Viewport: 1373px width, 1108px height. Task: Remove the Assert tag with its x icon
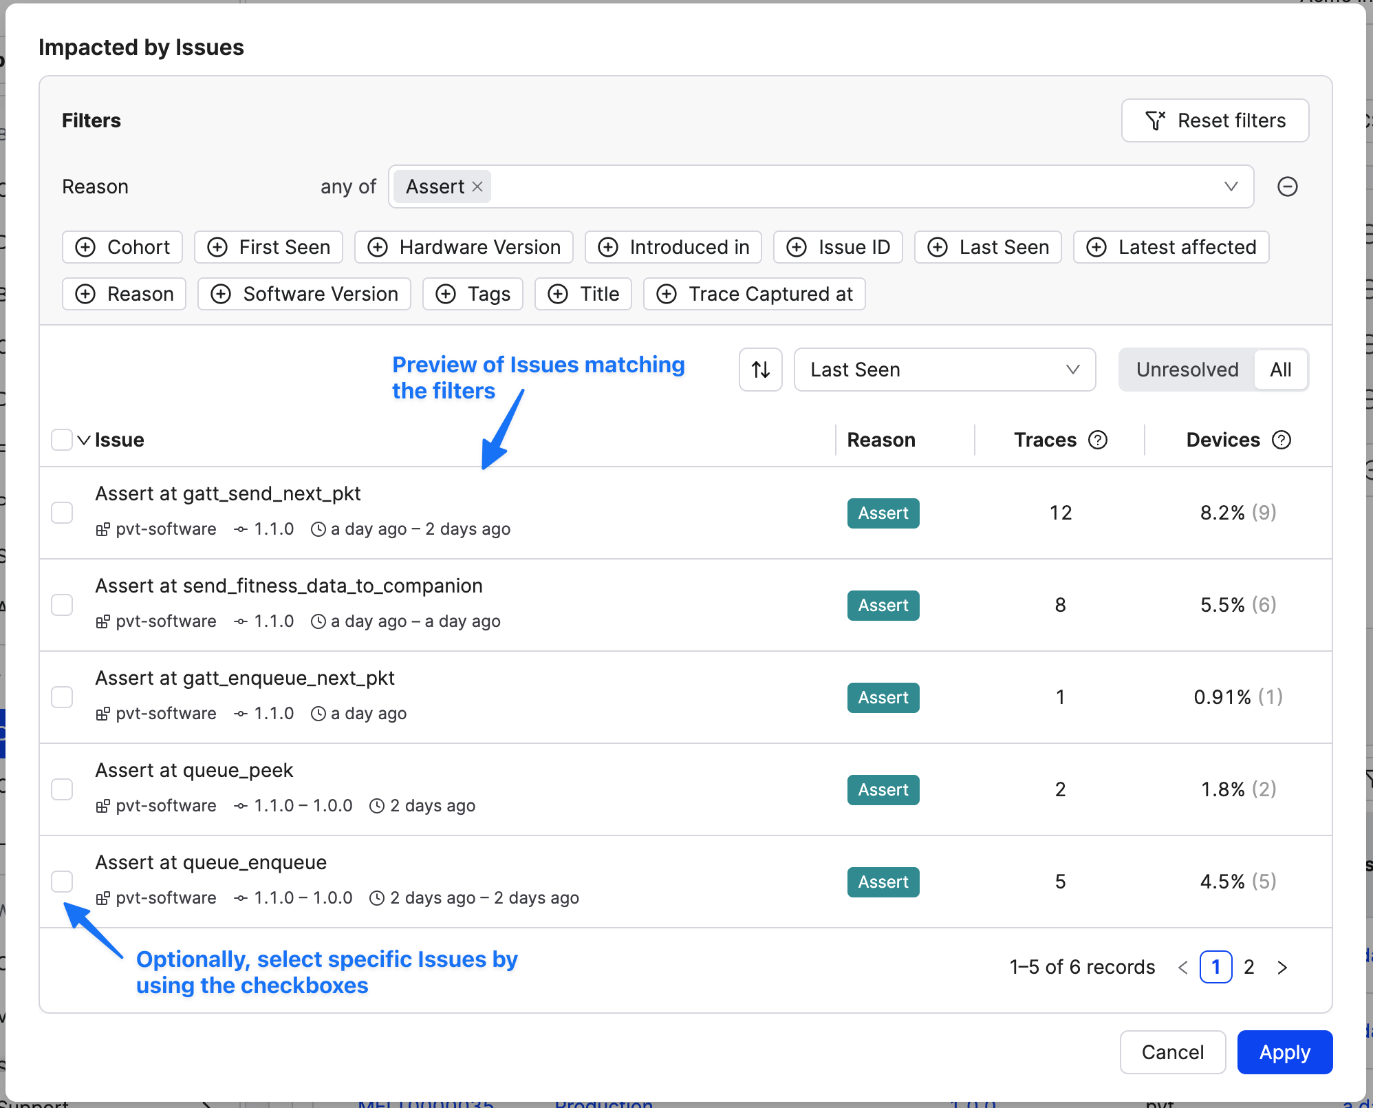pyautogui.click(x=477, y=187)
